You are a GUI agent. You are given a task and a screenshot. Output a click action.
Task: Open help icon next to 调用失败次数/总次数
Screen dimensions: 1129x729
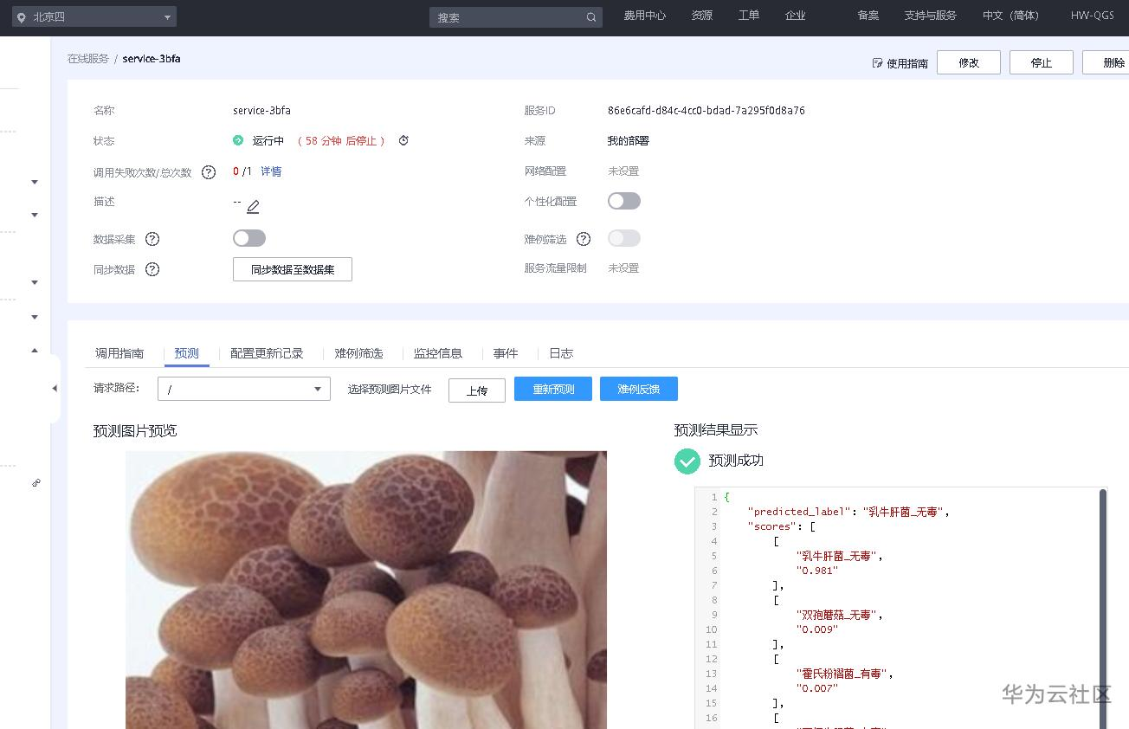click(209, 172)
